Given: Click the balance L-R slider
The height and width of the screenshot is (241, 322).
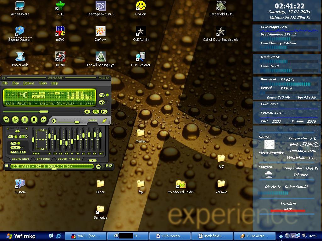Looking at the screenshot, I should (x=18, y=131).
